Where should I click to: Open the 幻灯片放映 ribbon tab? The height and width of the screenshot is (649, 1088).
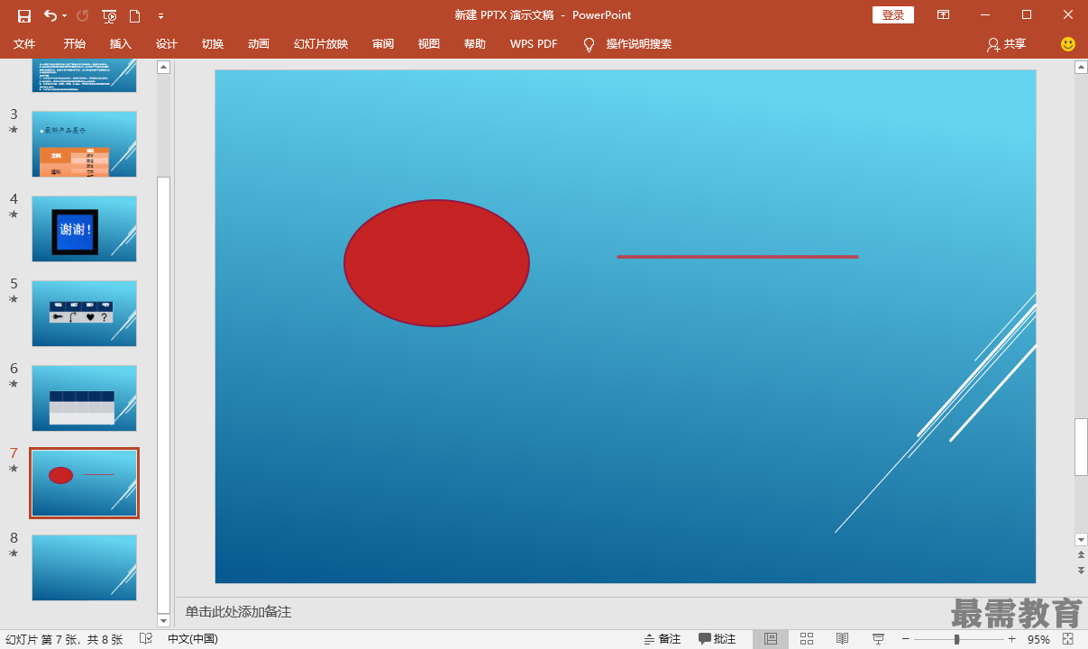pyautogui.click(x=321, y=43)
